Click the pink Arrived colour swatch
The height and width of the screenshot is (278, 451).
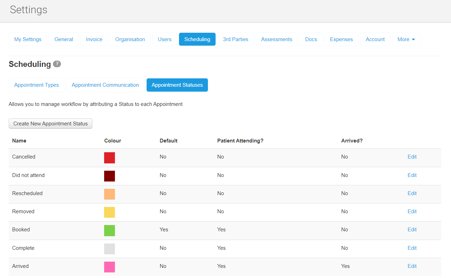[x=109, y=267]
